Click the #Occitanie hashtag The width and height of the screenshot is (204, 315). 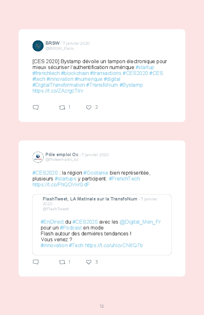96,173
